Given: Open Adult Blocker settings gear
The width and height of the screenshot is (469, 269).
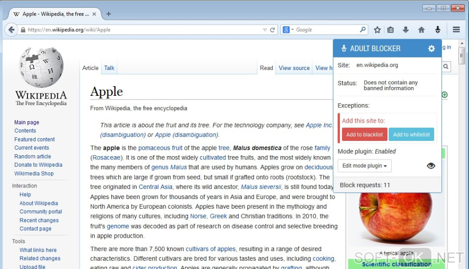Looking at the screenshot, I should coord(431,48).
